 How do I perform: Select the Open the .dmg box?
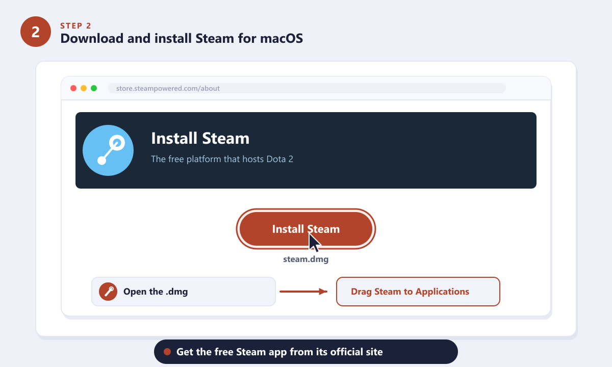[184, 292]
